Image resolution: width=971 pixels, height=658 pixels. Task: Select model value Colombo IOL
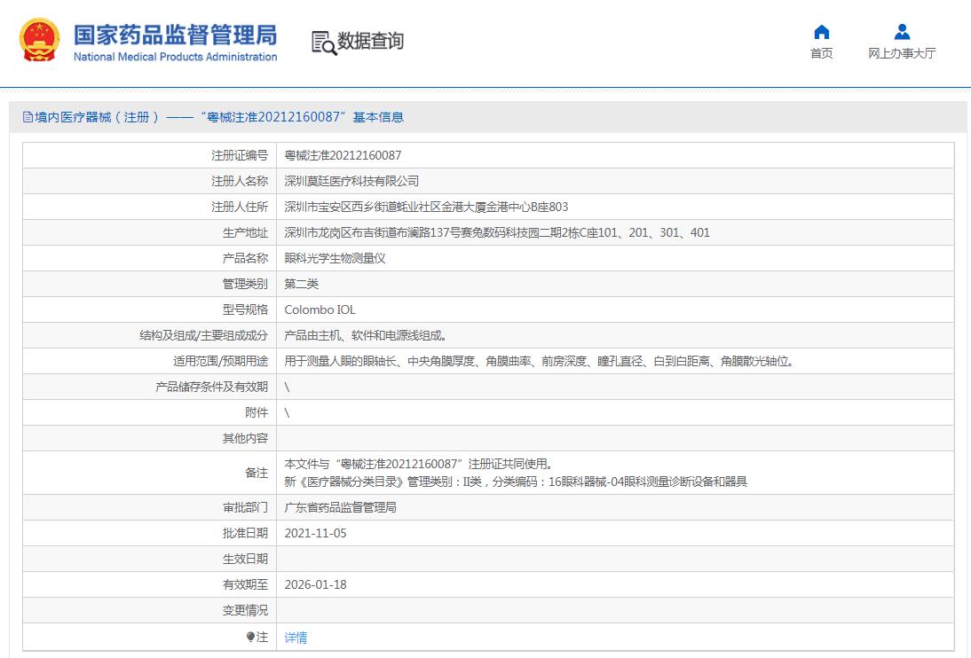tap(320, 309)
